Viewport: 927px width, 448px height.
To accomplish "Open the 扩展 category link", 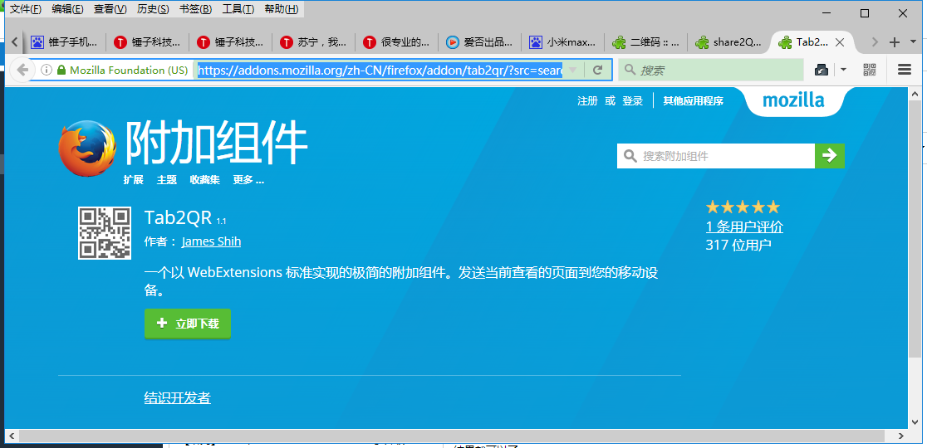I will coord(134,180).
